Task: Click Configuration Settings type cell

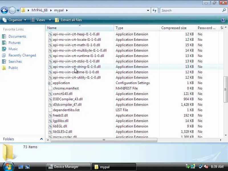Action: pos(133,83)
